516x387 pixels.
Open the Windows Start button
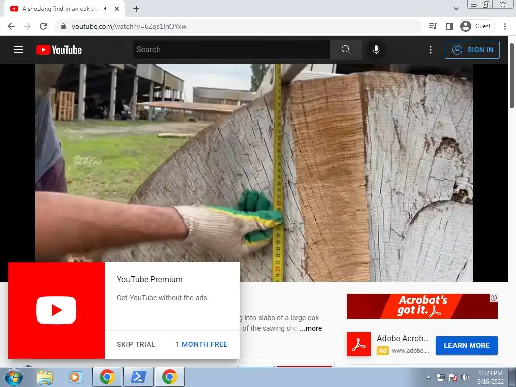click(13, 377)
